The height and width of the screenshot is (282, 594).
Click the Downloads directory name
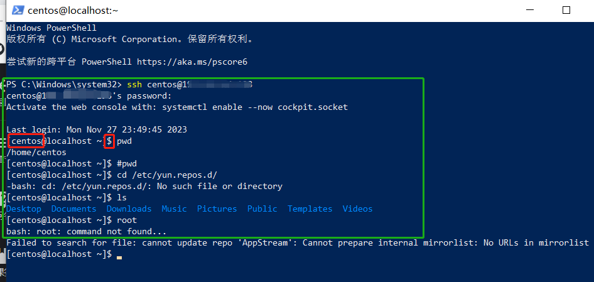(x=129, y=209)
